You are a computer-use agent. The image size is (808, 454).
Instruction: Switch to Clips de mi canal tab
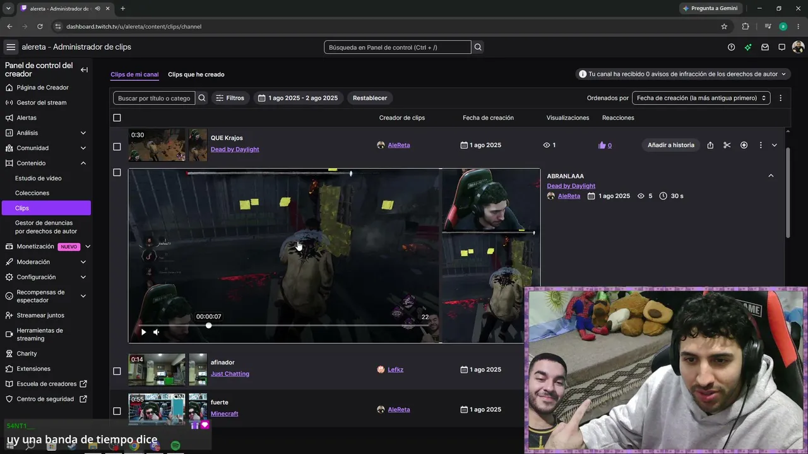click(134, 74)
